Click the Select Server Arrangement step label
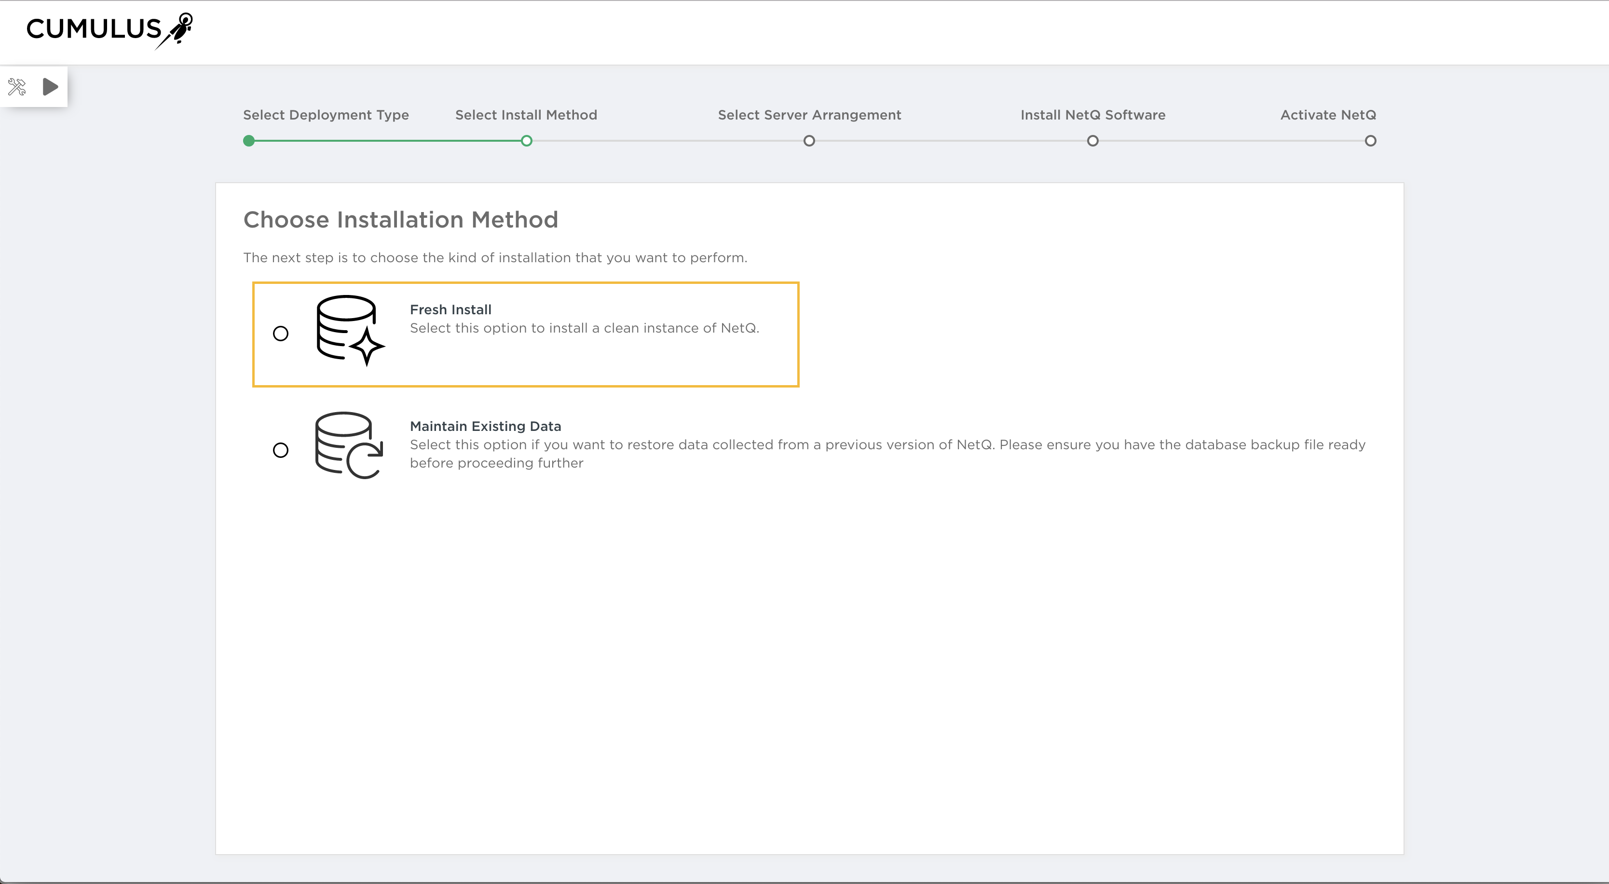This screenshot has height=884, width=1609. [x=809, y=115]
